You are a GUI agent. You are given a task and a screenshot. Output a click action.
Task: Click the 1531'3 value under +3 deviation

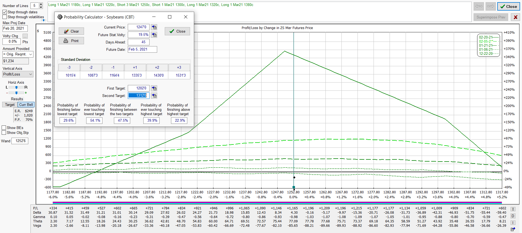tap(179, 75)
